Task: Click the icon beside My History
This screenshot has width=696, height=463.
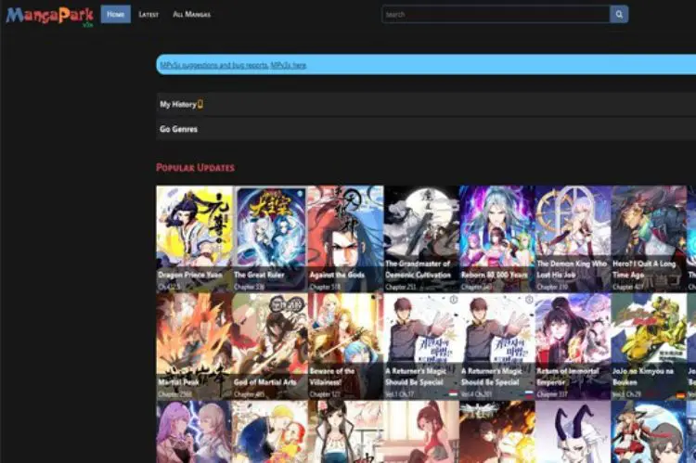Action: 200,104
